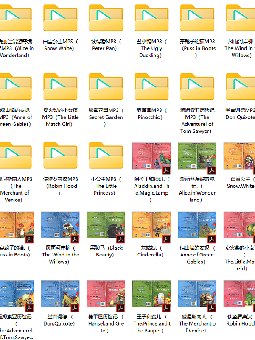Open The Wind in the Willows PDF
255x340 pixels.
pyautogui.click(x=60, y=227)
